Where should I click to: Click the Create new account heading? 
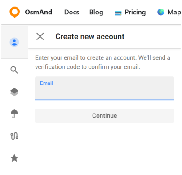pos(90,36)
